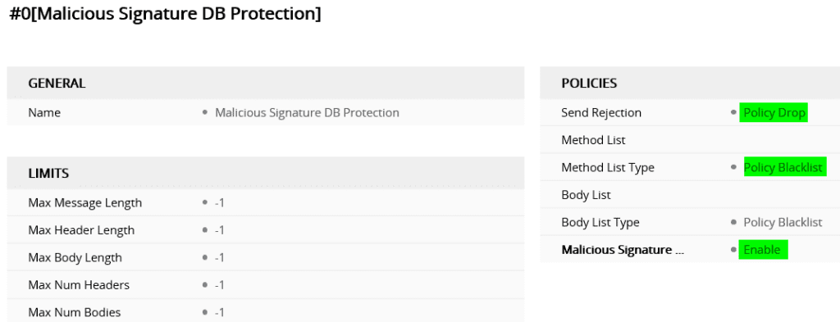Toggle the Malicious Signature Enable value

764,250
